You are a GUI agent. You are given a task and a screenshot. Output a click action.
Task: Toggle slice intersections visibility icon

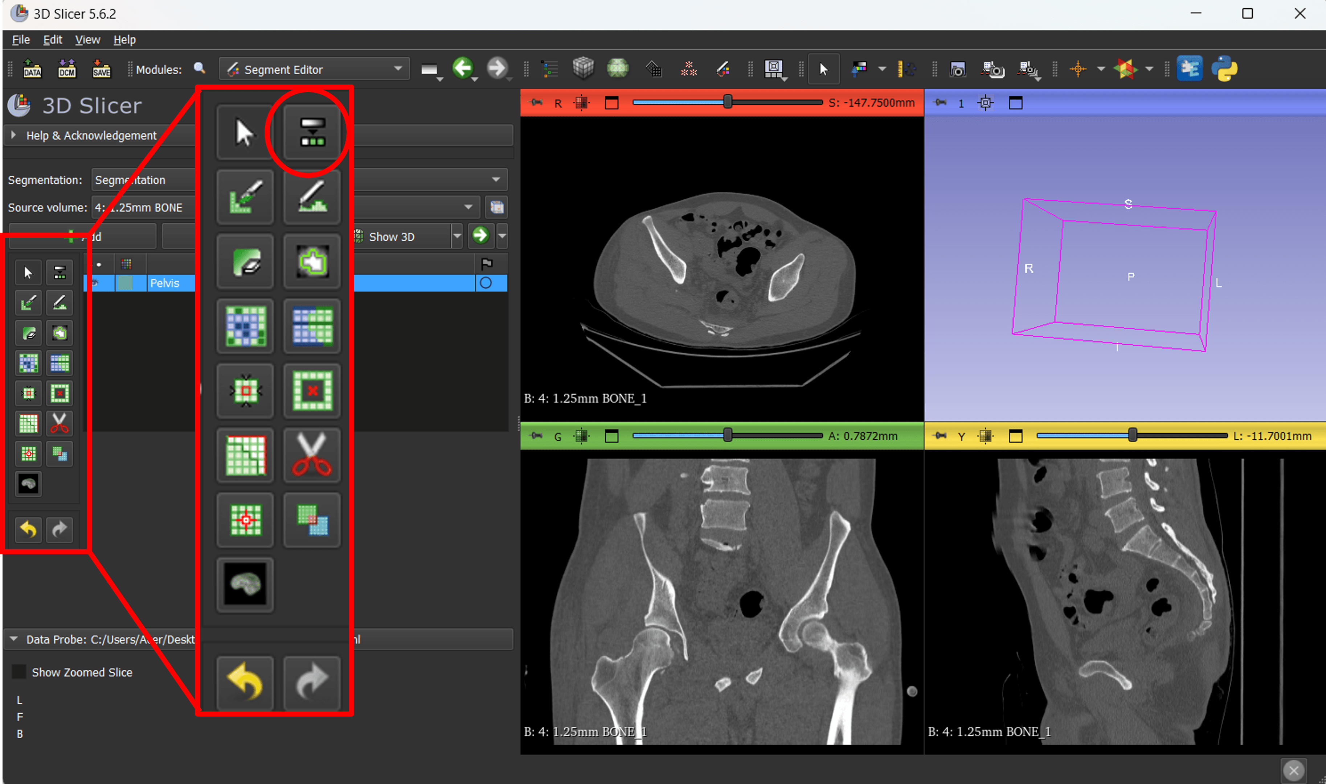coord(1125,69)
